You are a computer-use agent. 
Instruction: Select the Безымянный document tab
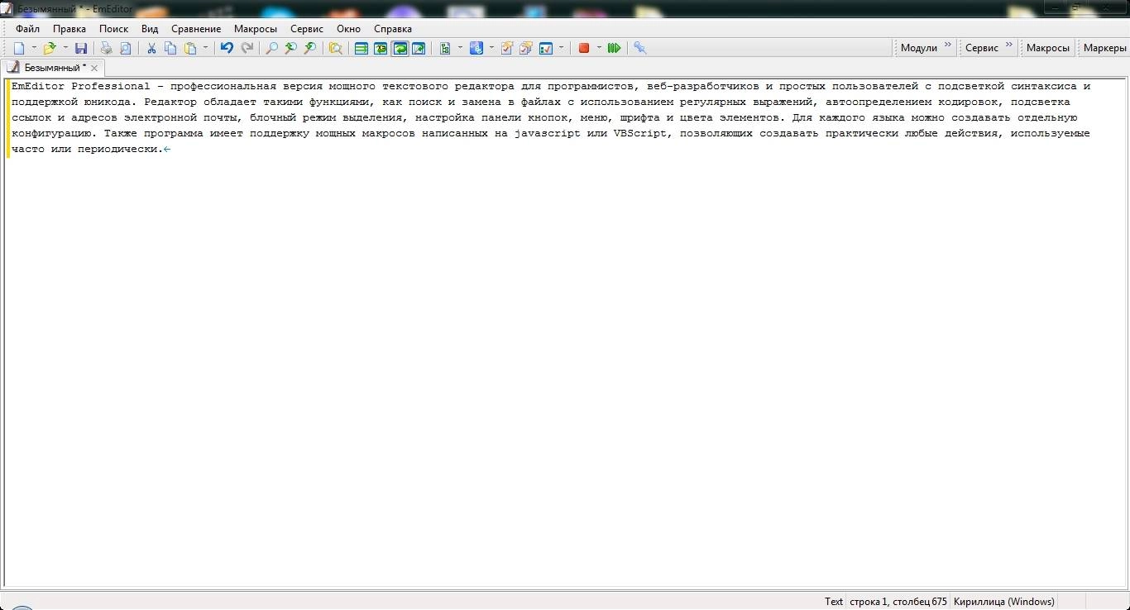[53, 68]
